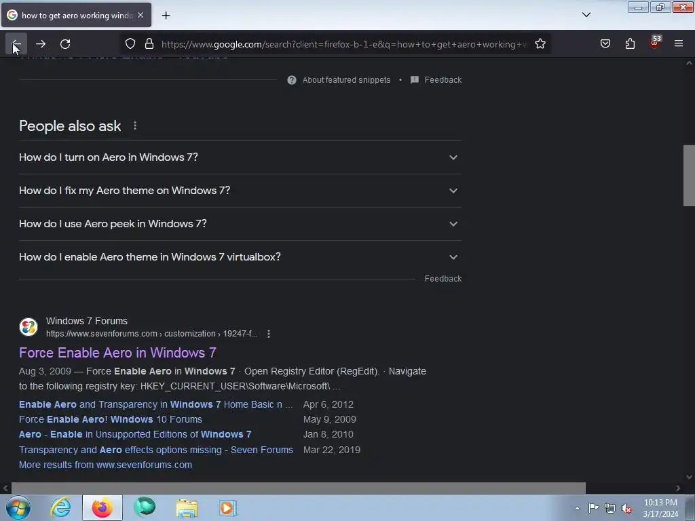Open 'Enable Aero and Transparency in Windows 7 Home Basic' link
Image resolution: width=695 pixels, height=521 pixels.
(x=156, y=404)
